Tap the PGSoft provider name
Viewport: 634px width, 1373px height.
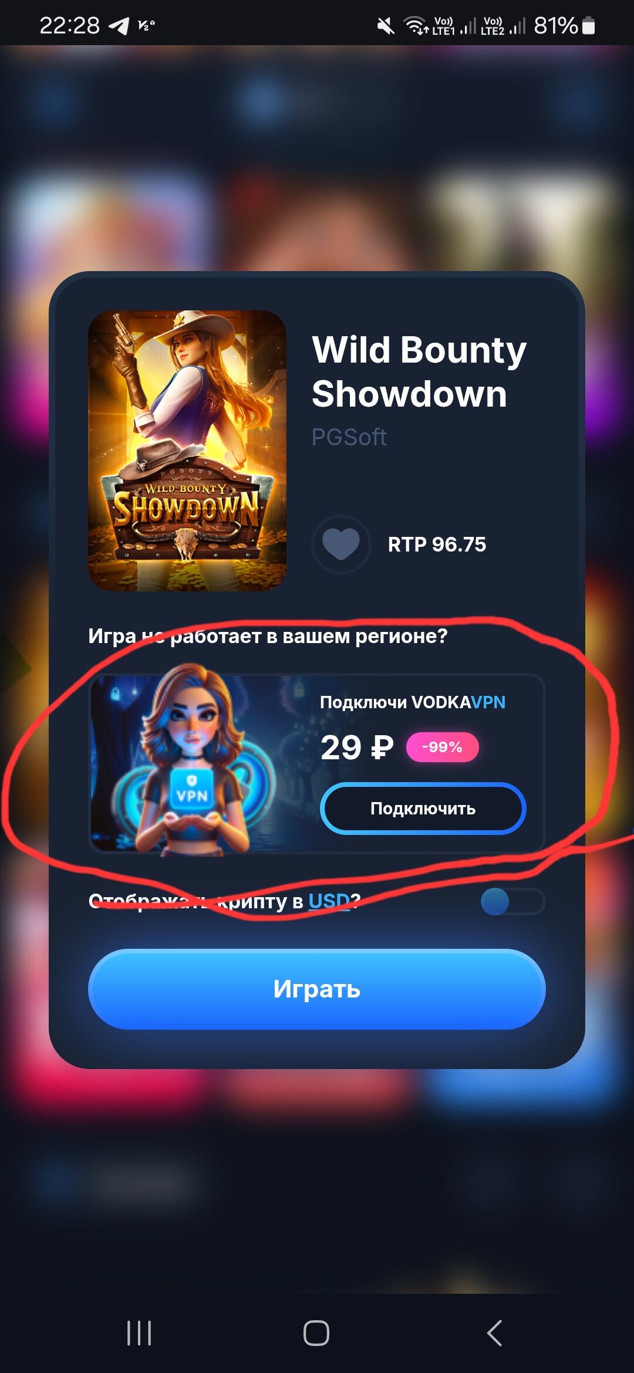pyautogui.click(x=349, y=437)
